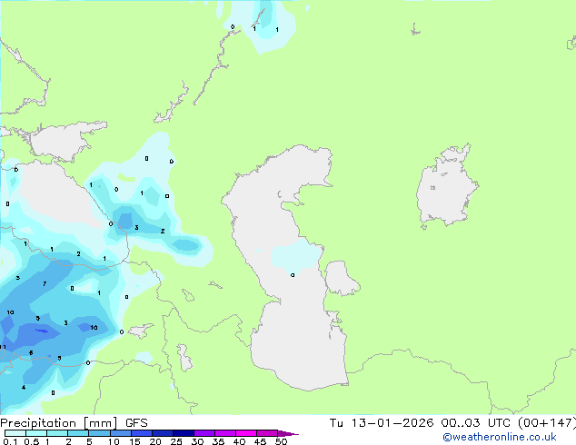This screenshot has height=445, width=576.
Task: Click the 20–25 mm legend color swatch
Action: click(162, 433)
